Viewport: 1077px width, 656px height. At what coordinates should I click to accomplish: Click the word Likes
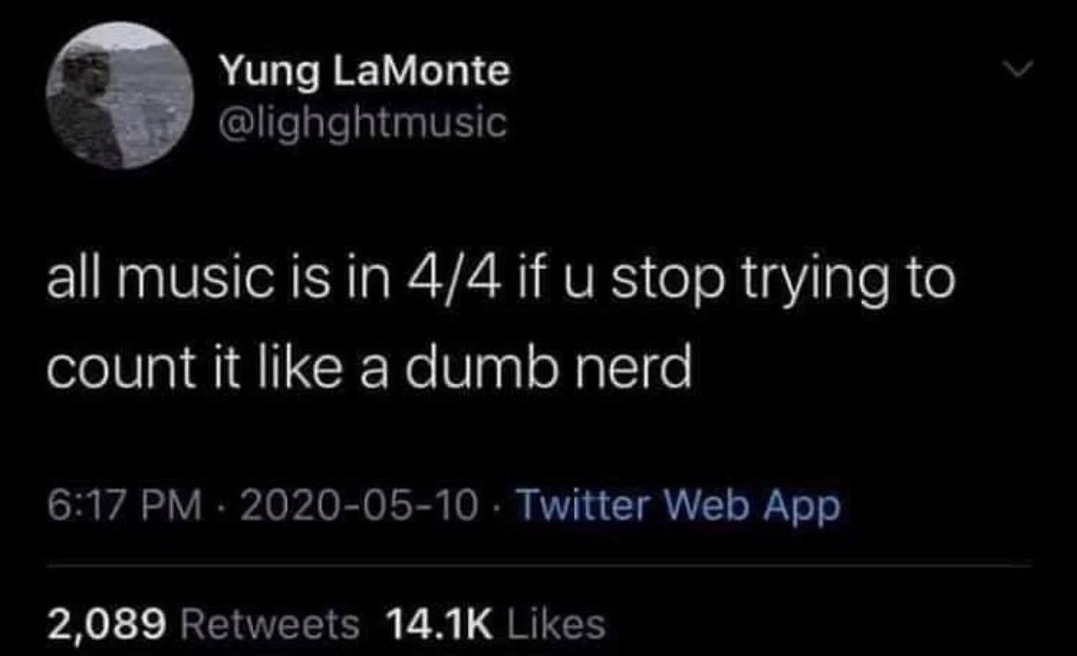pyautogui.click(x=555, y=624)
